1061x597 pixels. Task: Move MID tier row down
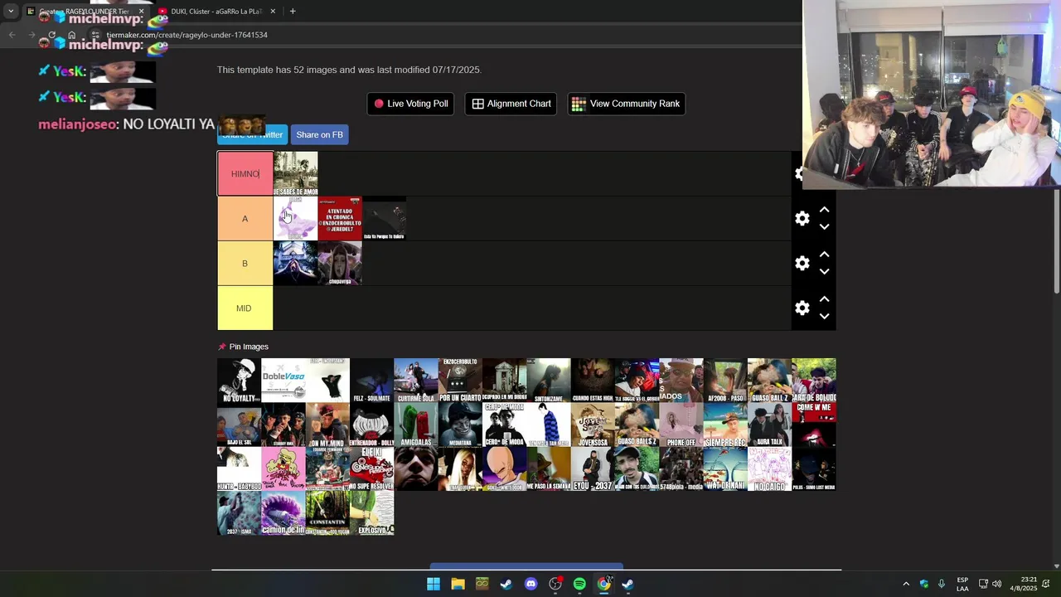pyautogui.click(x=824, y=317)
